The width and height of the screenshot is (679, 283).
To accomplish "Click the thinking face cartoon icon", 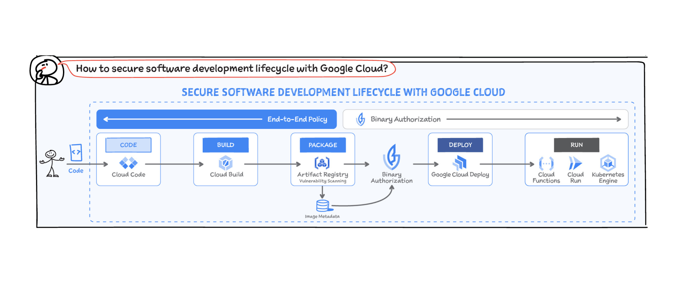I will (x=47, y=71).
